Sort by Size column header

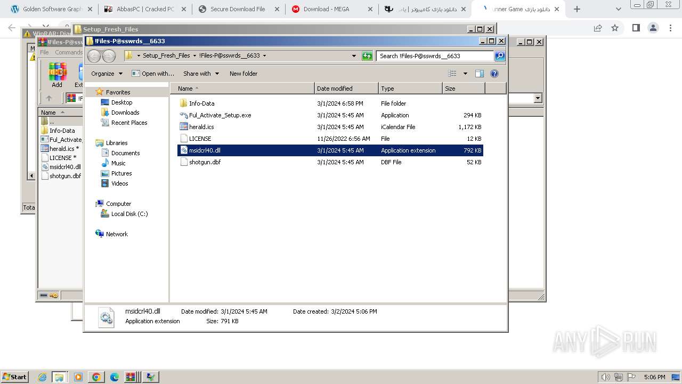[464, 89]
